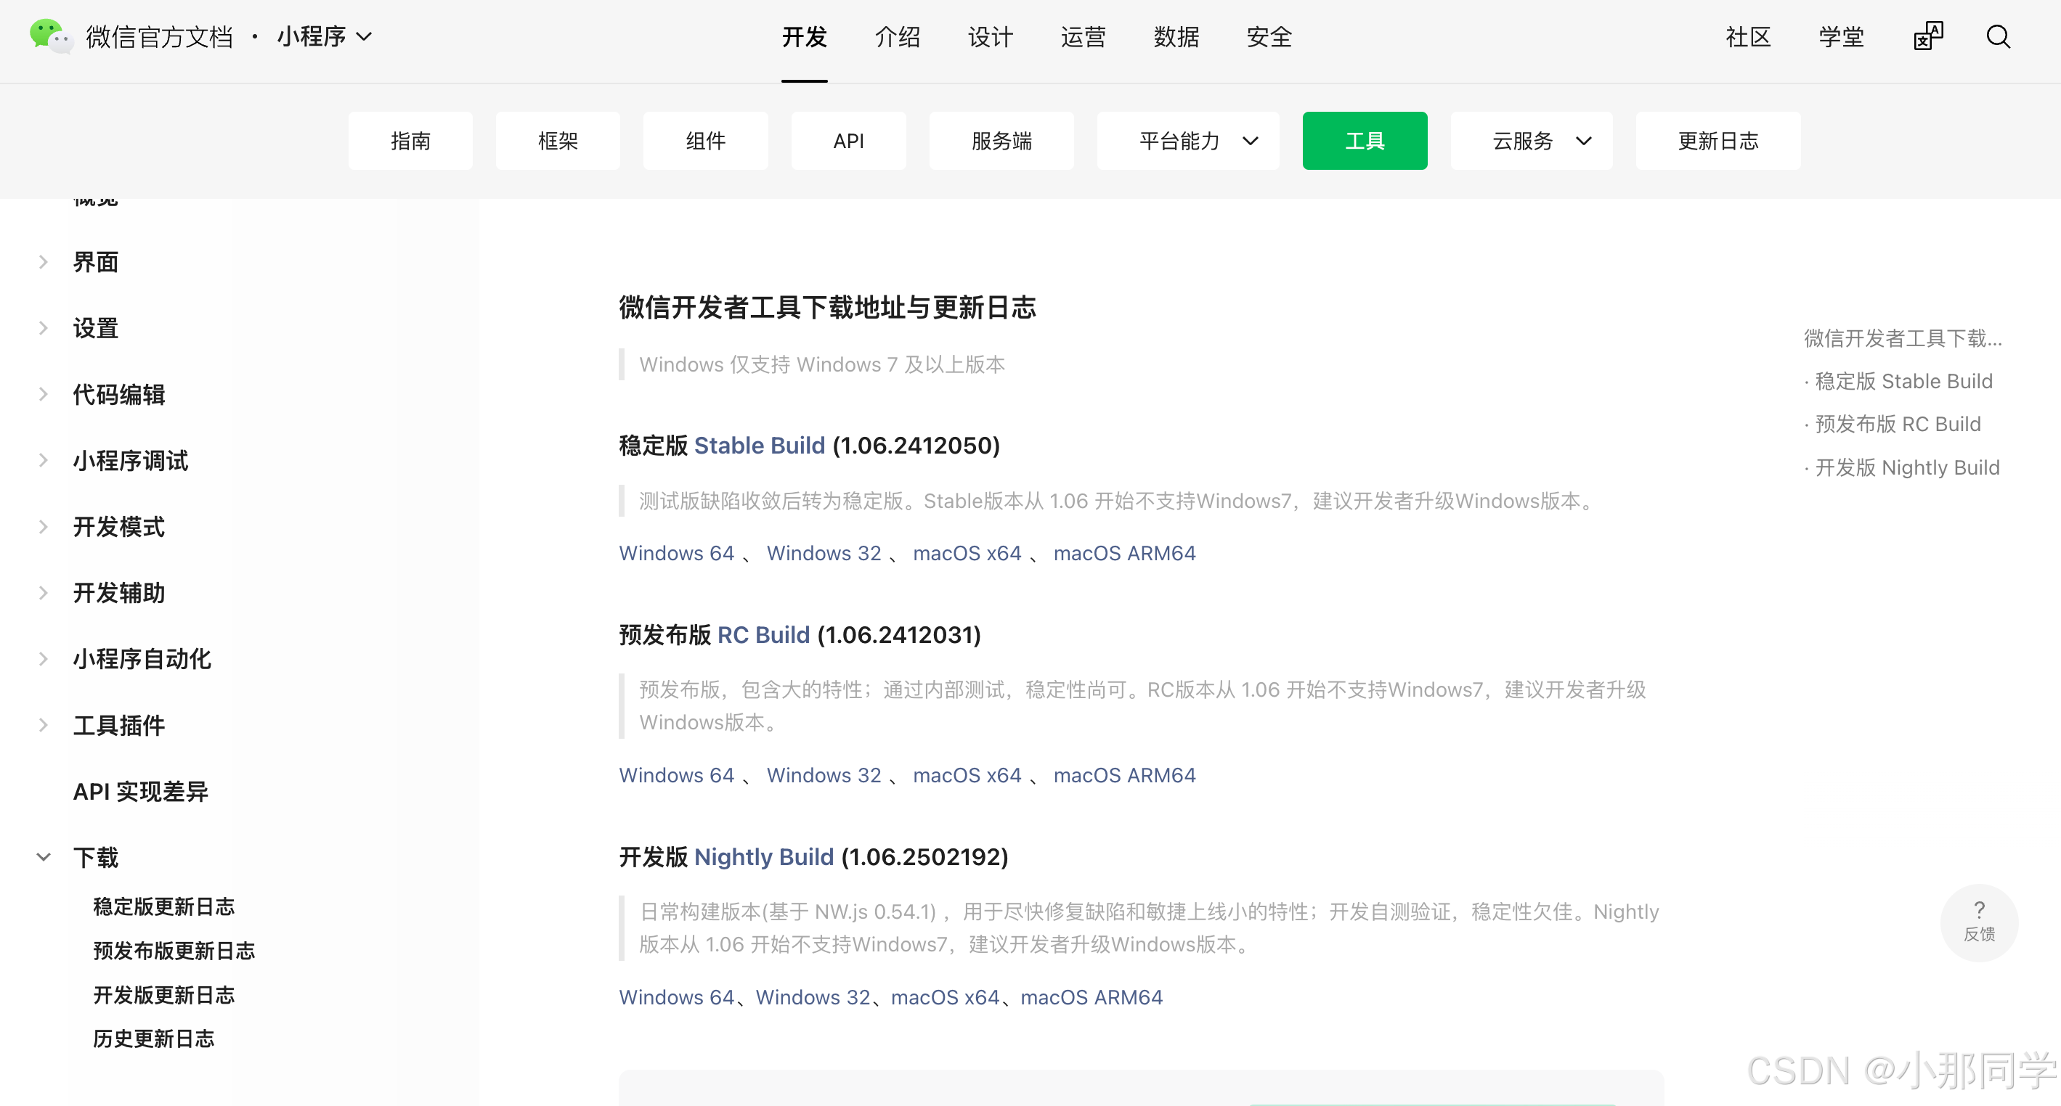Open the 社区 link
The height and width of the screenshot is (1106, 2061).
click(x=1748, y=37)
